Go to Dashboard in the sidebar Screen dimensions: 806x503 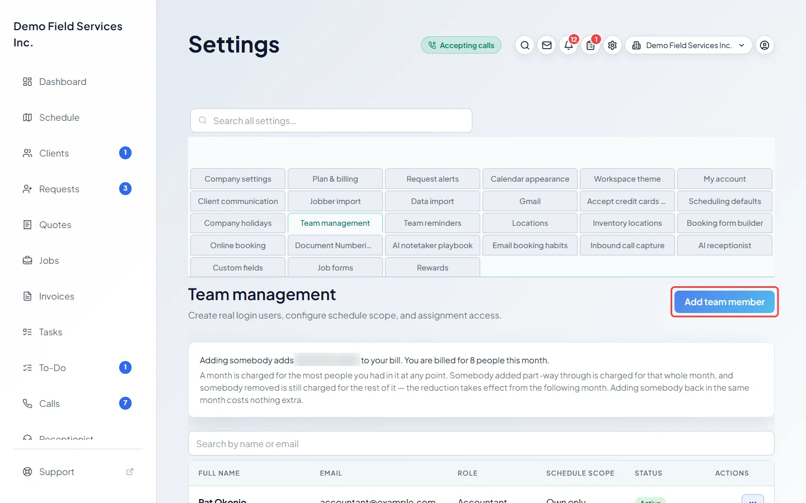tap(78, 82)
